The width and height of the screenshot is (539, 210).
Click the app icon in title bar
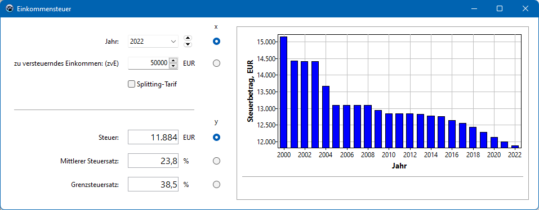pyautogui.click(x=10, y=8)
